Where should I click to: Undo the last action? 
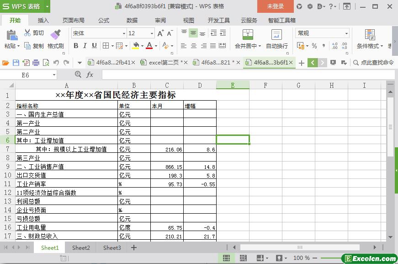(x=56, y=63)
